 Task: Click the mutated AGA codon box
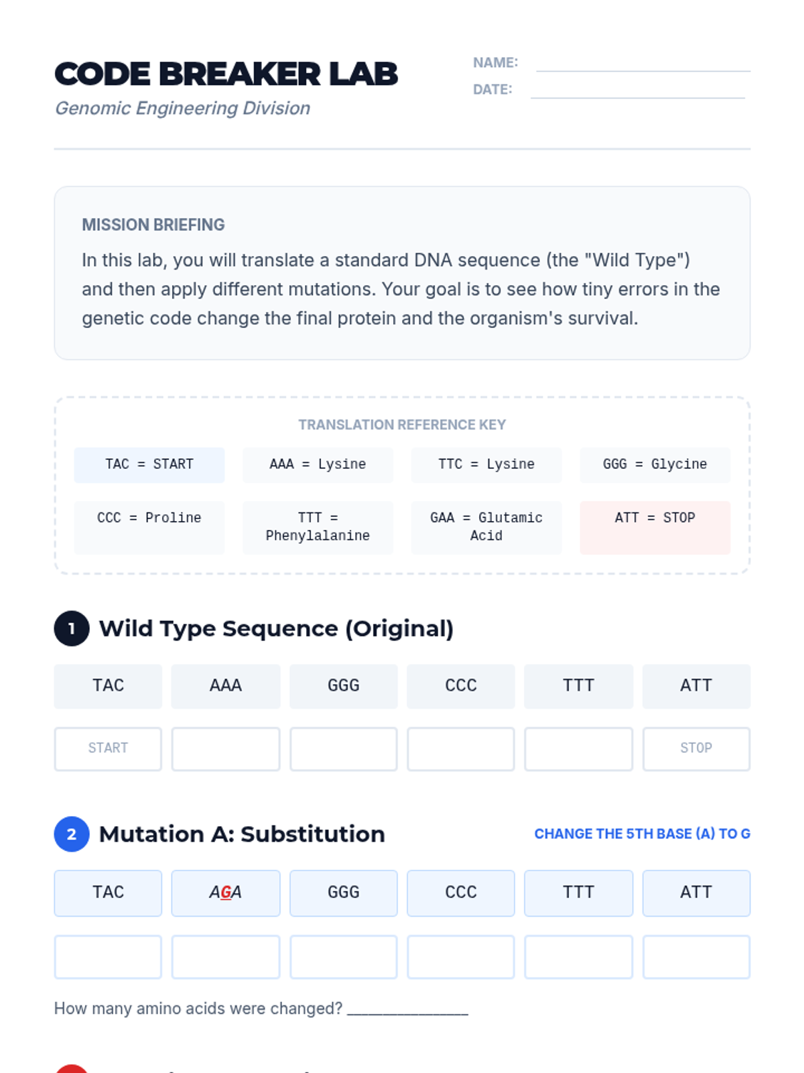[x=226, y=893]
